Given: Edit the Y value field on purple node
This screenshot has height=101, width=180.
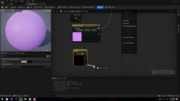Looking at the screenshot, I should pyautogui.click(x=87, y=30).
